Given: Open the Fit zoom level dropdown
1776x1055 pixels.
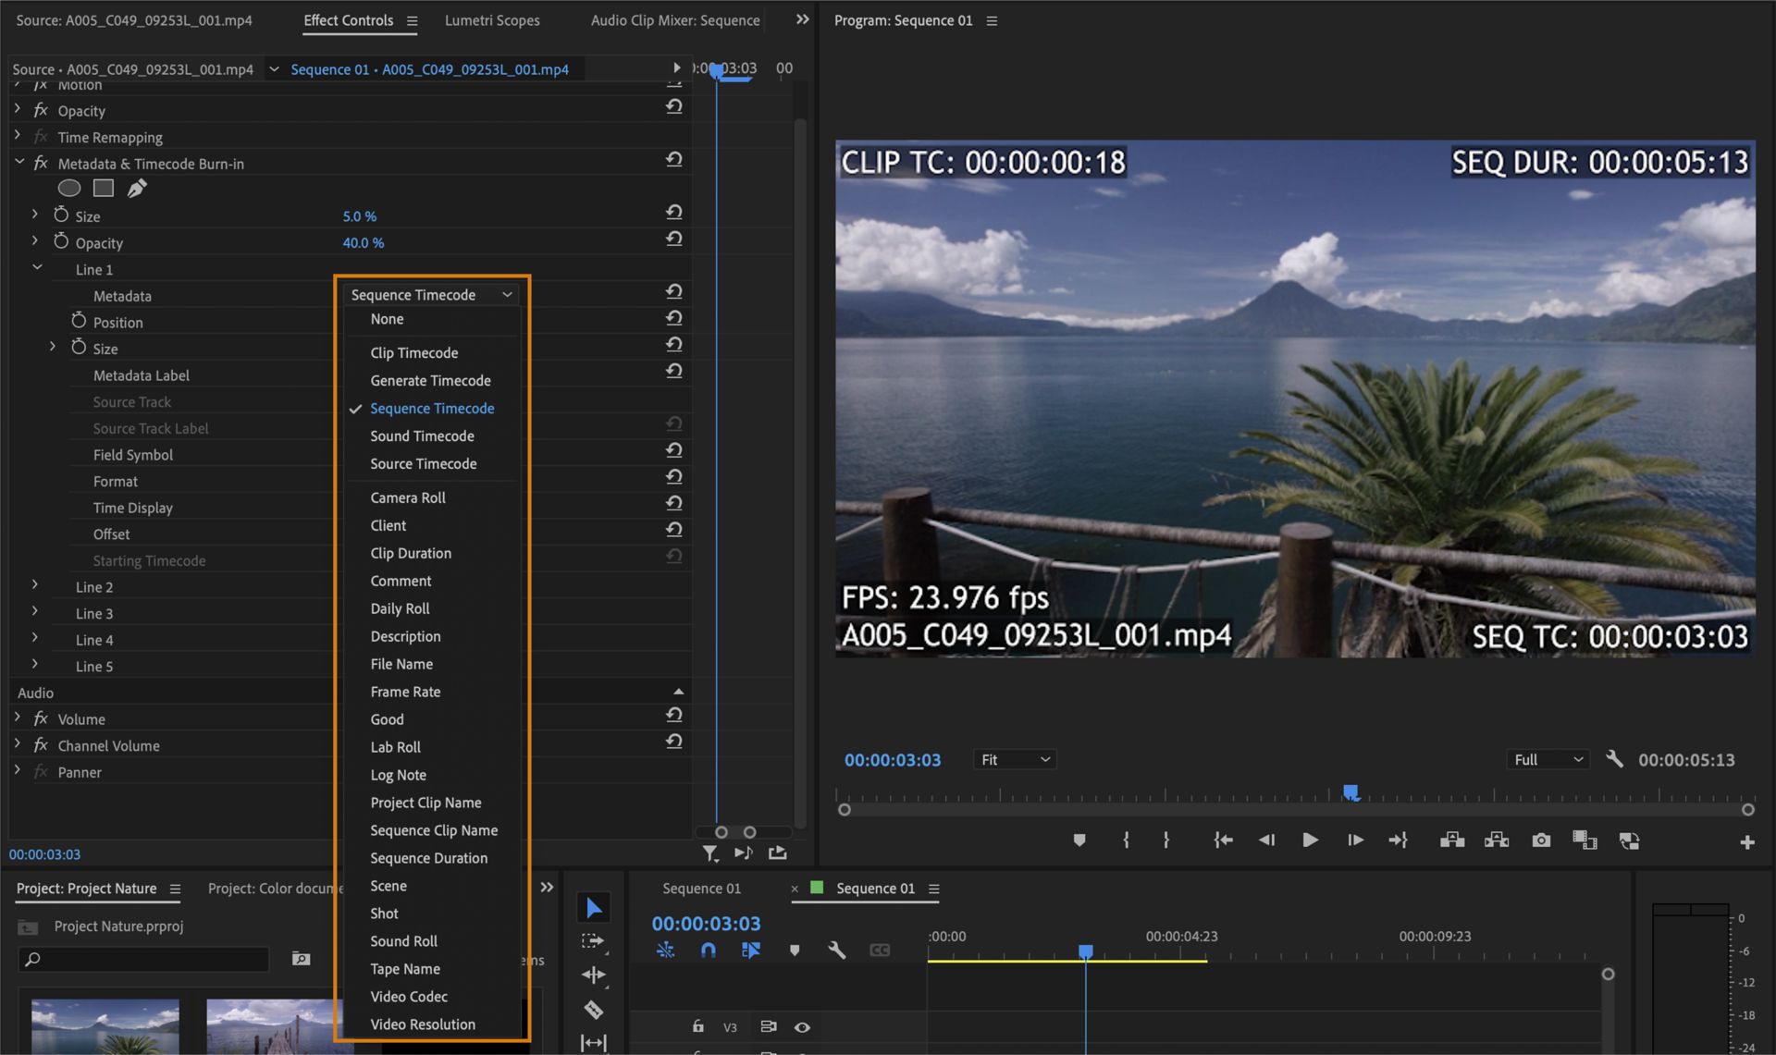Looking at the screenshot, I should click(x=1014, y=759).
